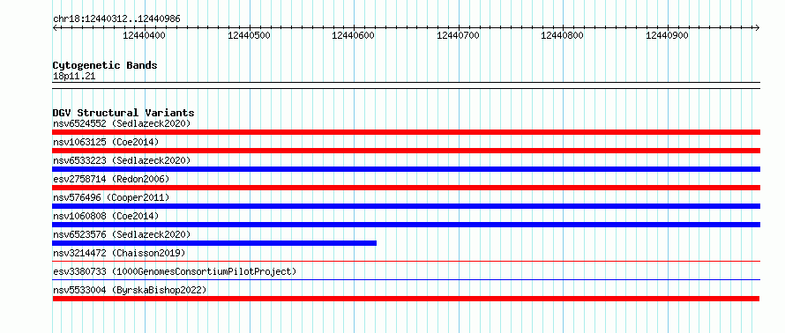Click the DGV Structural Variants track title
Image resolution: width=785 pixels, height=333 pixels.
click(x=123, y=113)
